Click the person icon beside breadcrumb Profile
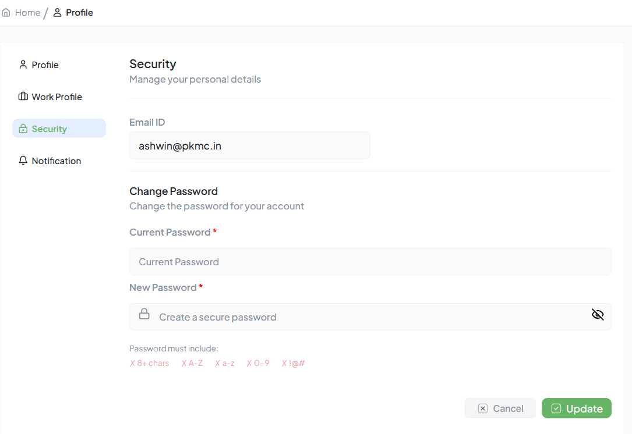 [x=57, y=13]
